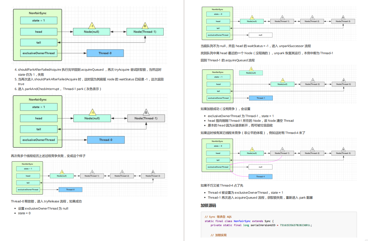Viewport: 368px width, 241px height.
Task: Click the blue Thread-4 box
Action: pos(260,177)
